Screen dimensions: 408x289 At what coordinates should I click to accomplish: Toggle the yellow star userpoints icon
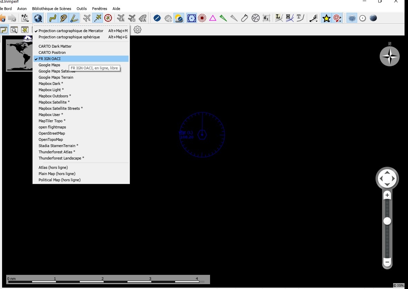coord(326,18)
